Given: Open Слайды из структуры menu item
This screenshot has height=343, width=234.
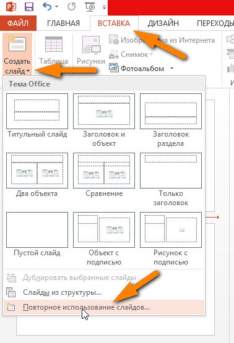Looking at the screenshot, I should coord(104,292).
